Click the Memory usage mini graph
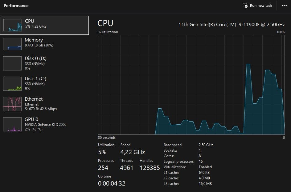291x192 pixels. [12, 44]
